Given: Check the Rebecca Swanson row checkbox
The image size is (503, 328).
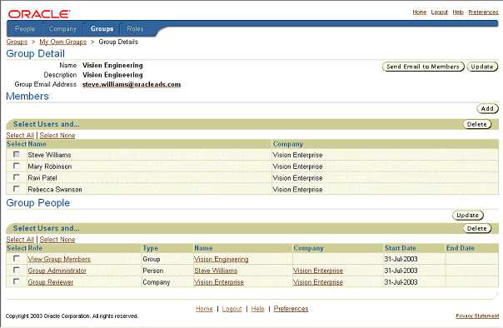Looking at the screenshot, I should tap(17, 189).
